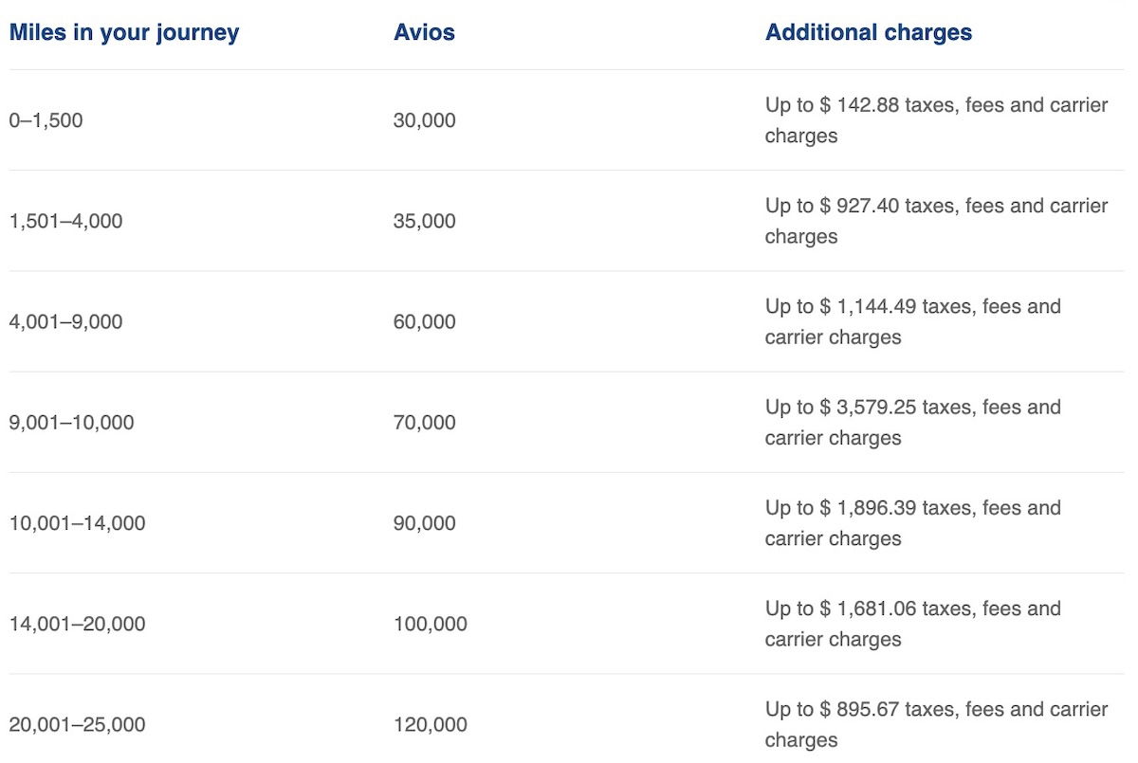This screenshot has width=1138, height=763.
Task: Select the 35,000 Avios value
Action: pyautogui.click(x=425, y=222)
